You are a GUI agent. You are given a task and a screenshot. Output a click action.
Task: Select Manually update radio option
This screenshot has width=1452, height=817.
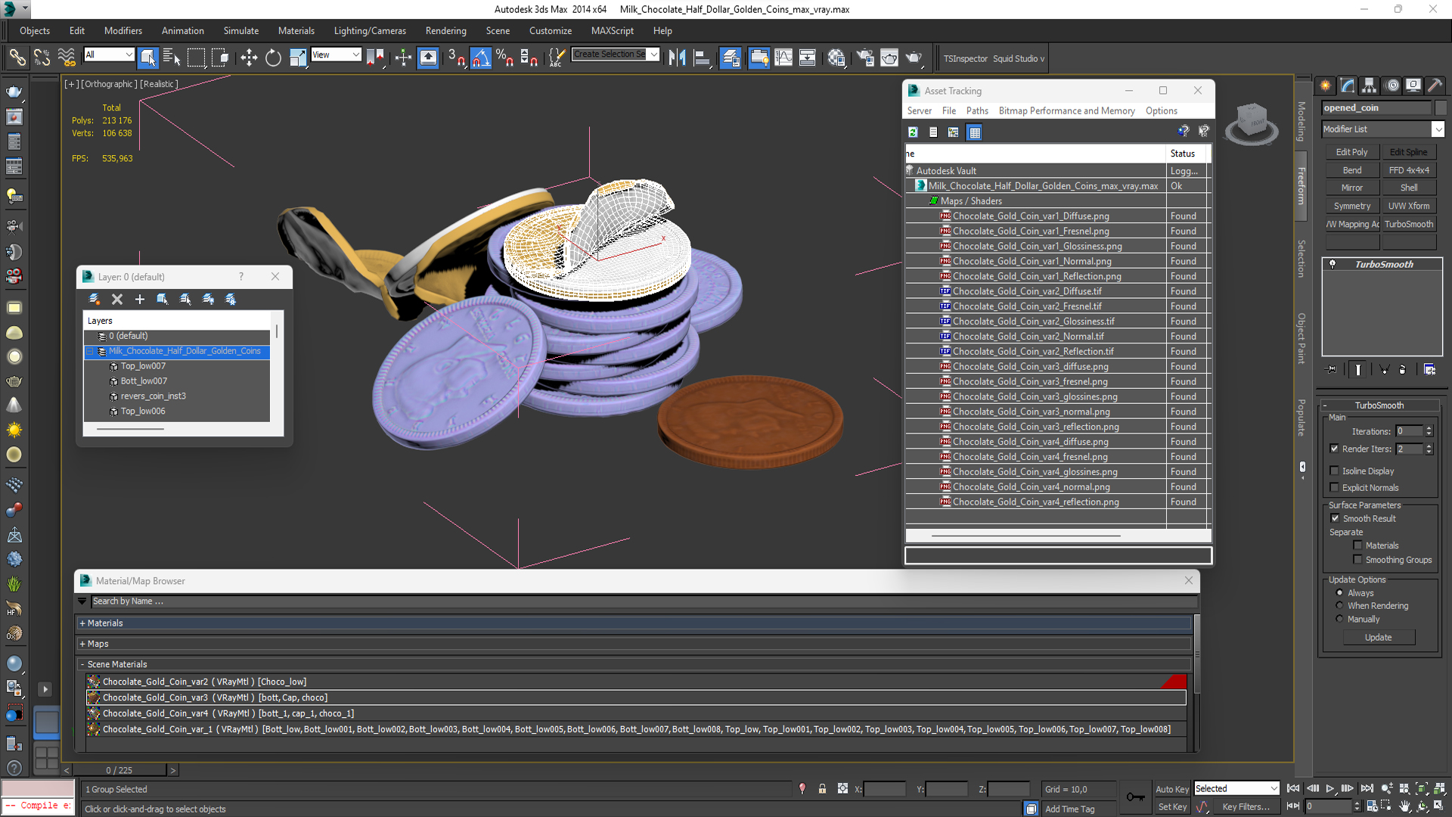click(1340, 619)
